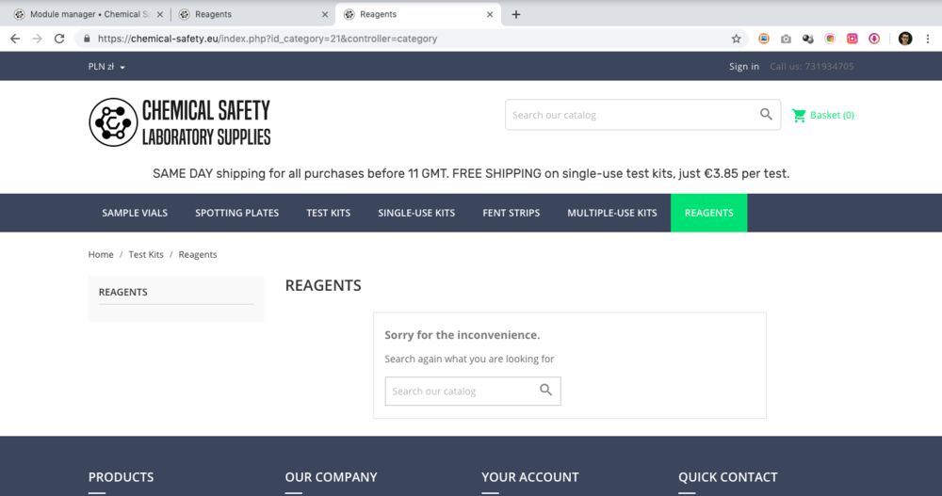Open Multiple-Use Kits category

click(612, 213)
